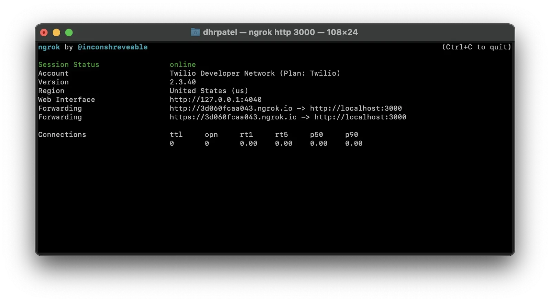Maximize the terminal using green button
The image size is (550, 302).
[69, 33]
